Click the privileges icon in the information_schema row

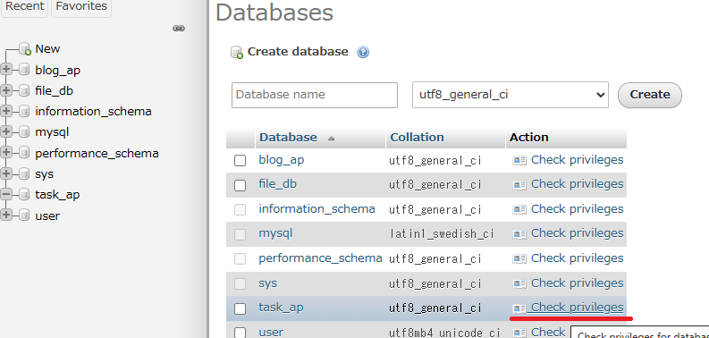(x=519, y=209)
